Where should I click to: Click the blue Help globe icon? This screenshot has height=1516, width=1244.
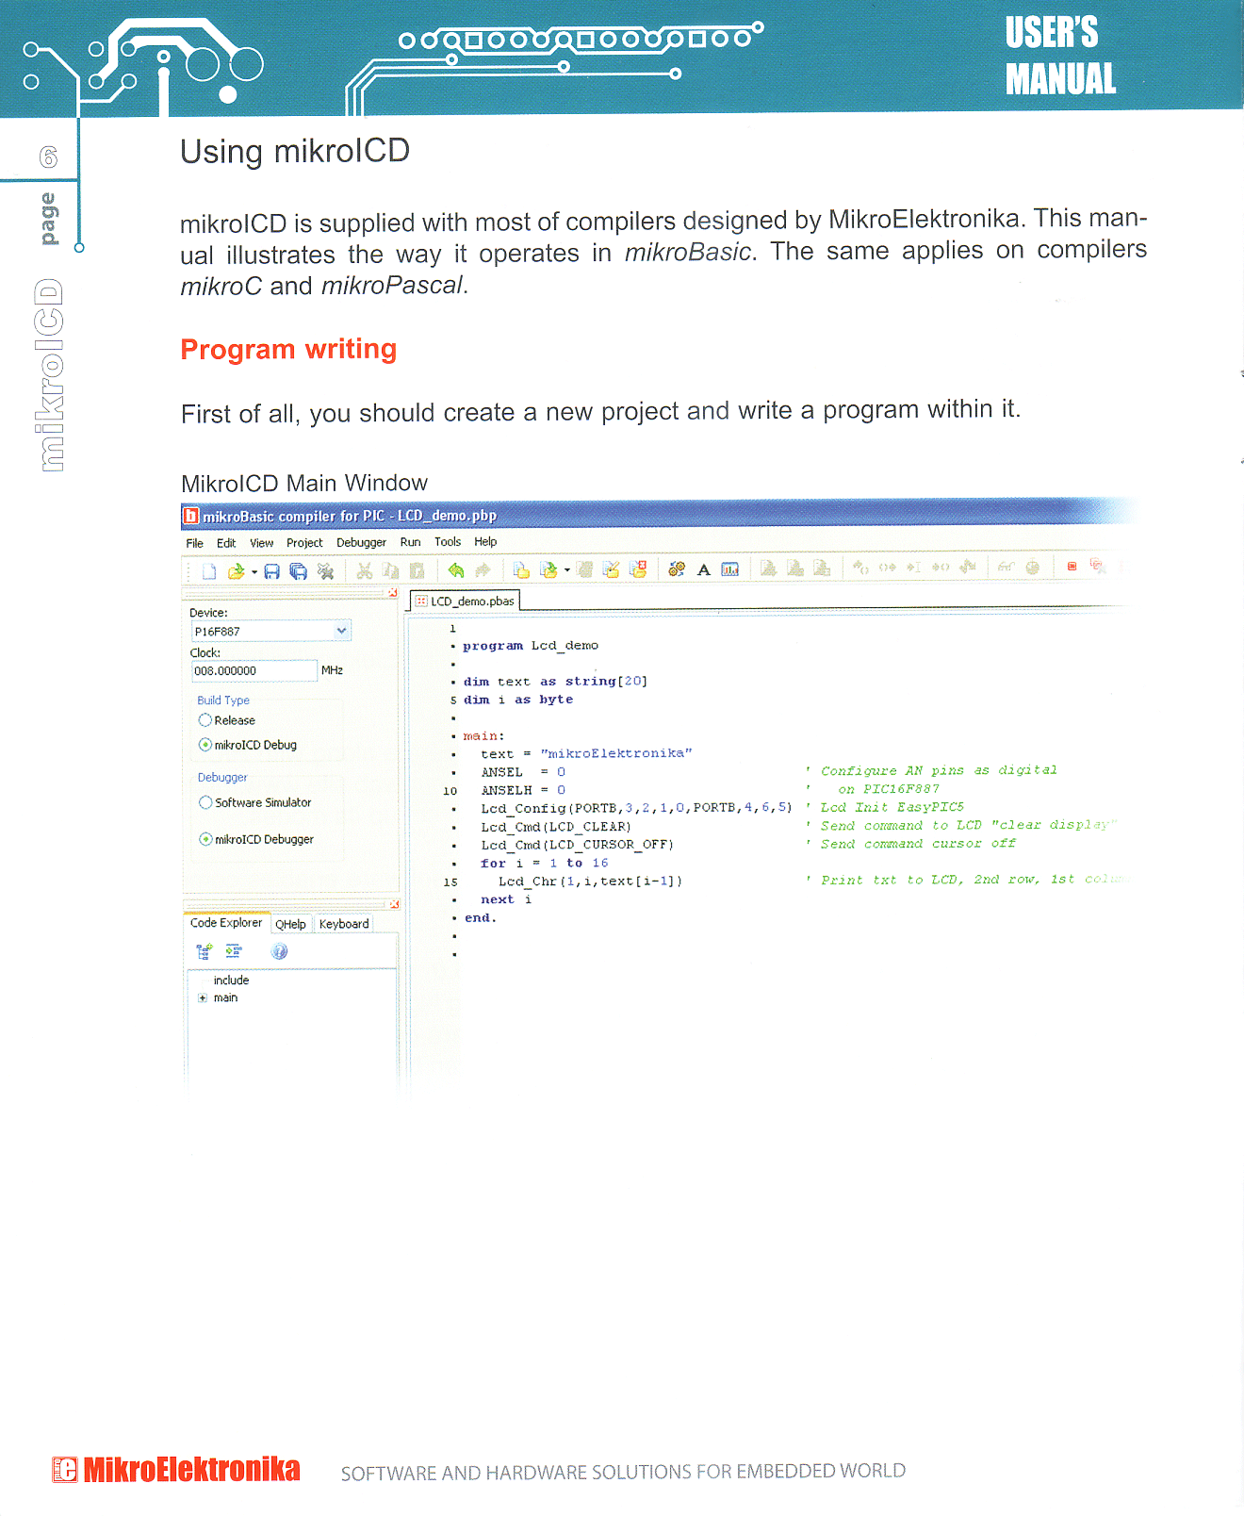[279, 951]
